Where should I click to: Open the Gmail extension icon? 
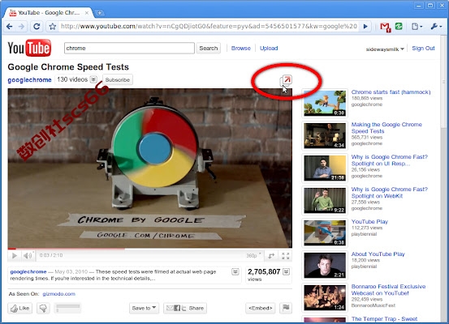[385, 27]
